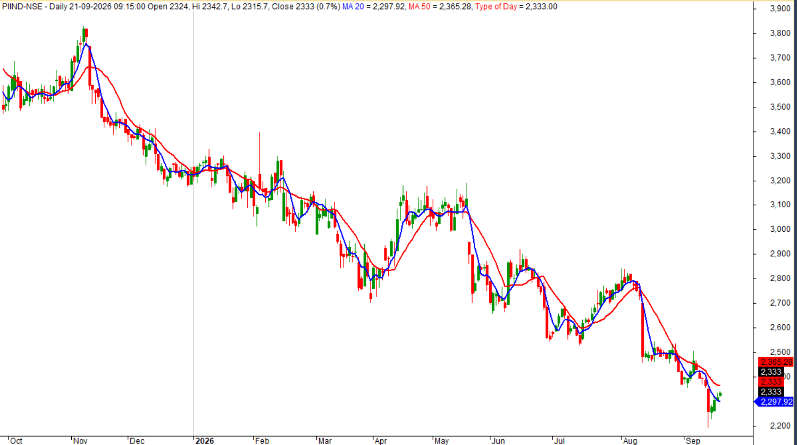This screenshot has width=797, height=445.
Task: Click the Mar label on the date axis
Action: pyautogui.click(x=324, y=441)
